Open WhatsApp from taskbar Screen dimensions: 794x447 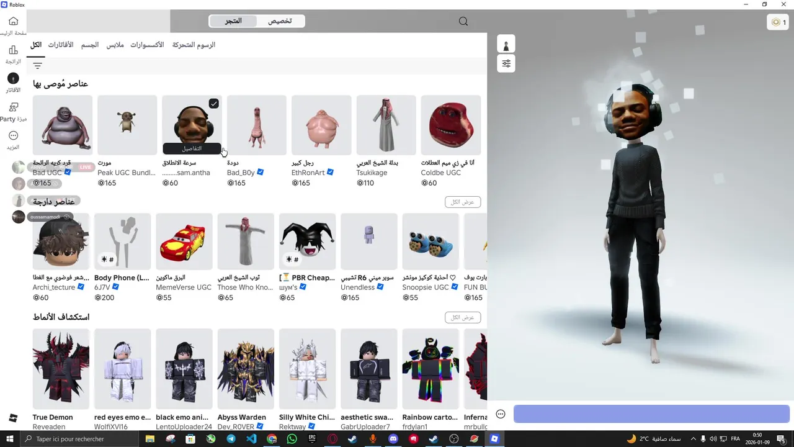pyautogui.click(x=292, y=438)
